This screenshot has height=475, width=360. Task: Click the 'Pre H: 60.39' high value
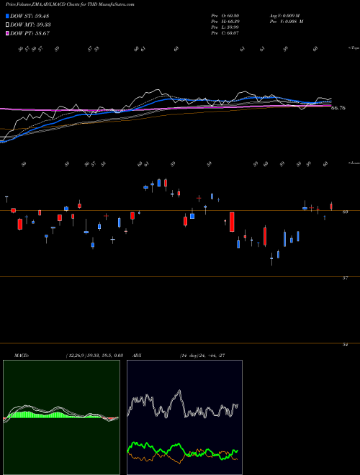coord(225,22)
